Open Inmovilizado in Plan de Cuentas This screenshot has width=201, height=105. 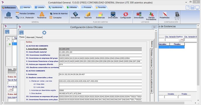pyautogui.click(x=113, y=15)
